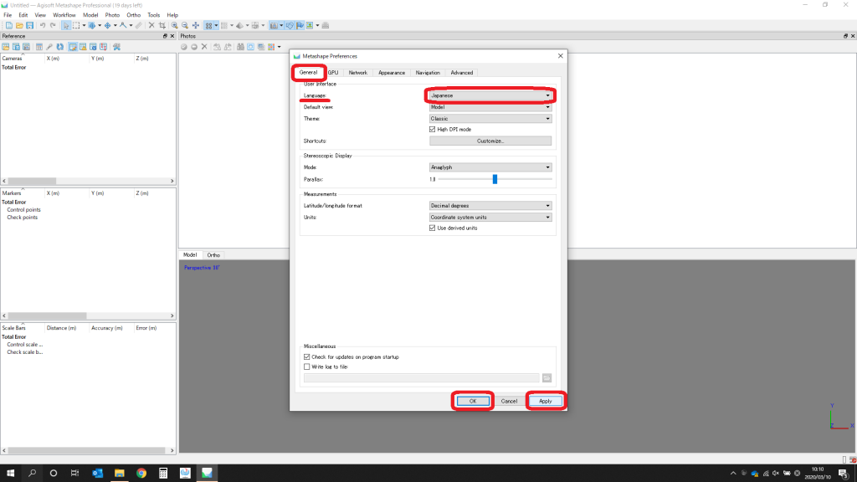Toggle Check for updates on program startup
857x482 pixels.
[306, 356]
